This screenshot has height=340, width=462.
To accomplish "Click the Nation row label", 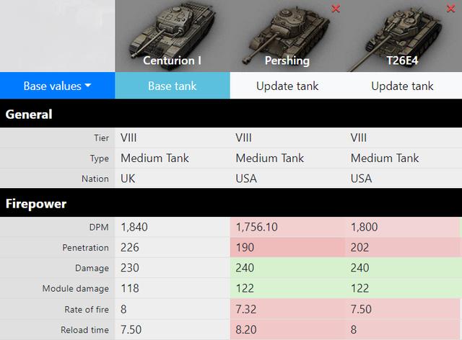I will coord(95,179).
